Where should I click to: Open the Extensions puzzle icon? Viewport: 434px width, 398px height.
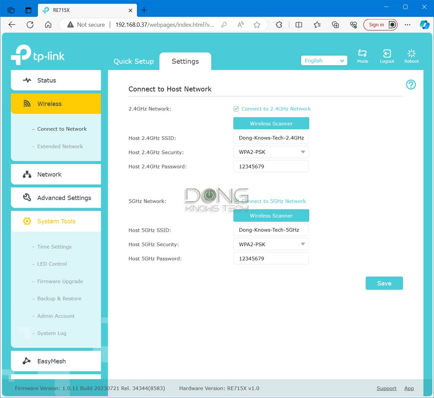tap(279, 25)
